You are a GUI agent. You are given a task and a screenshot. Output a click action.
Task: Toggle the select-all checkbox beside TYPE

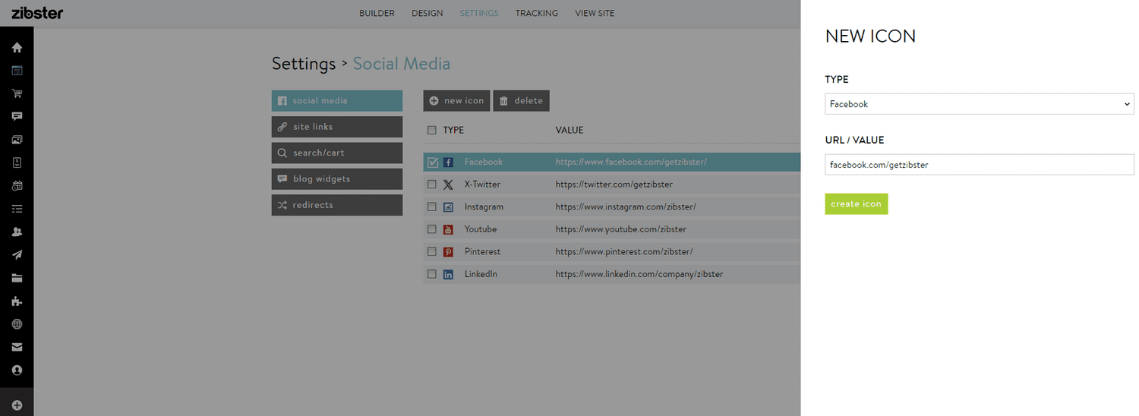[x=432, y=130]
